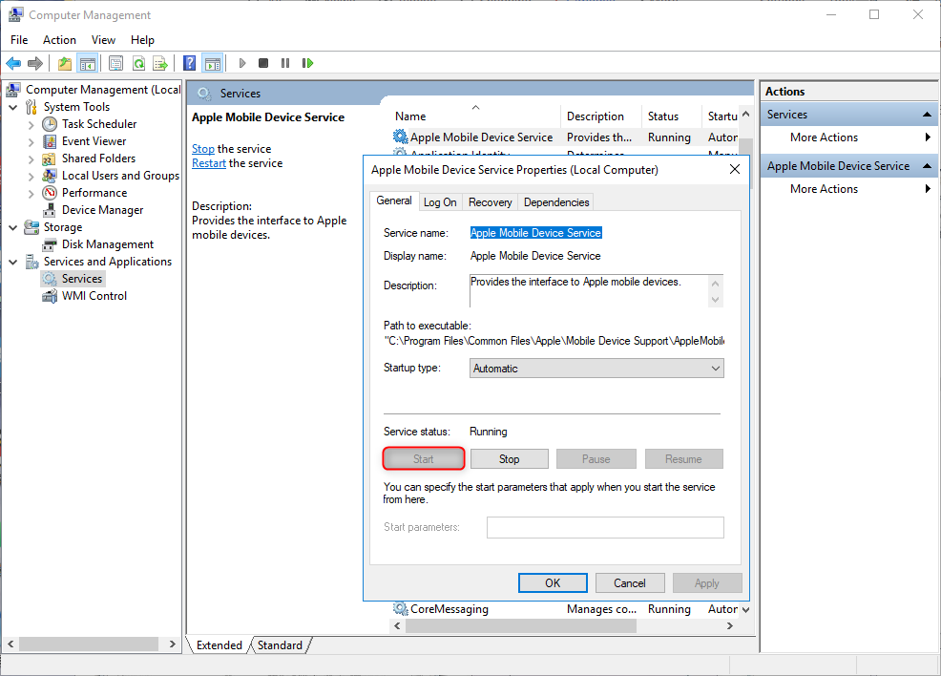Viewport: 941px width, 676px height.
Task: Select the Performance tree node
Action: pos(94,193)
